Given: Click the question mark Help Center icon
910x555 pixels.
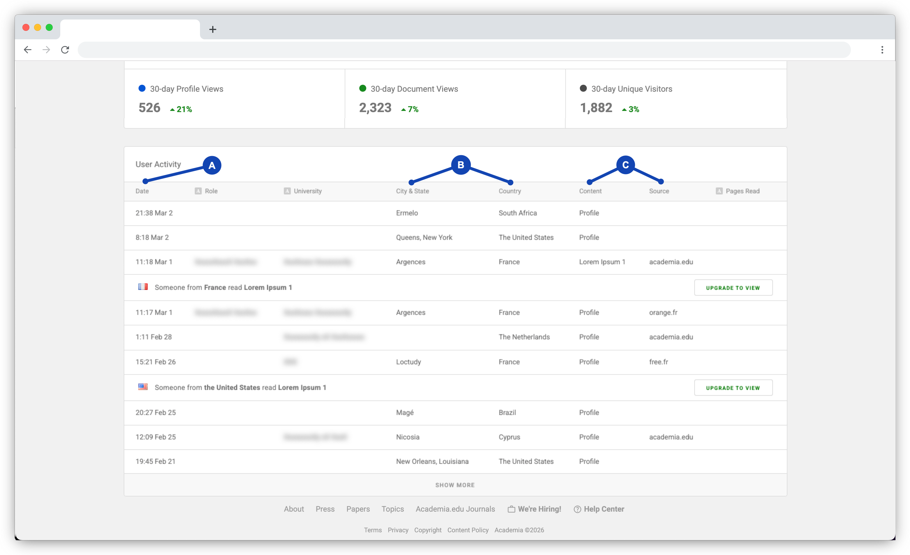Looking at the screenshot, I should (577, 509).
